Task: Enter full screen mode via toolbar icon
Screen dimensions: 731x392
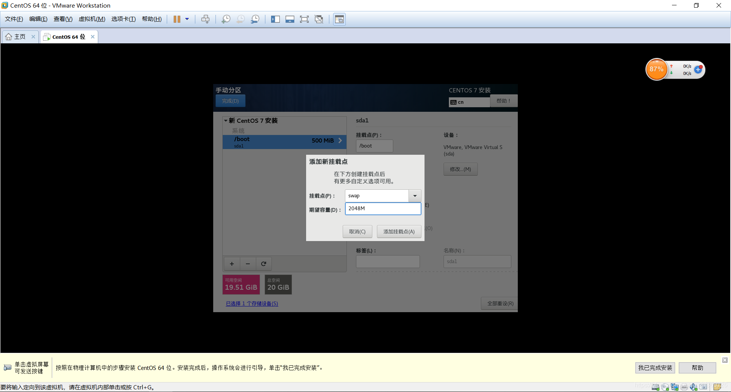Action: pos(304,19)
